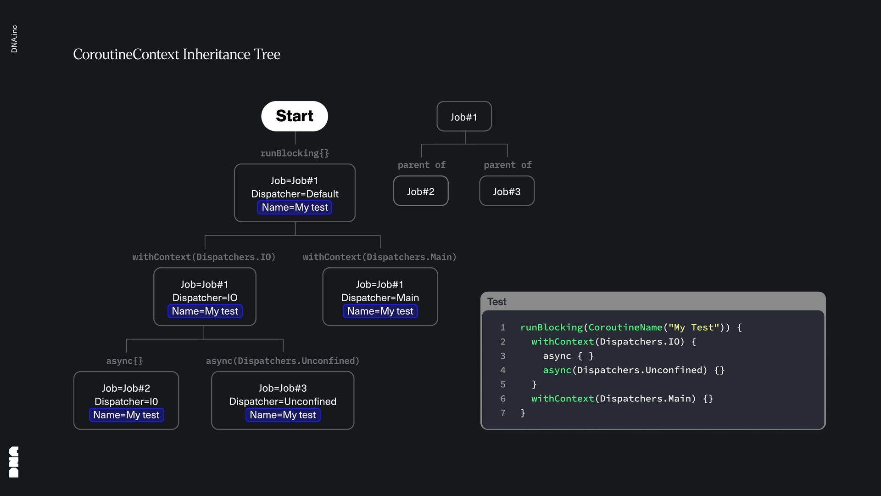
Task: Select the top Job#1 hierarchy box
Action: click(x=464, y=117)
